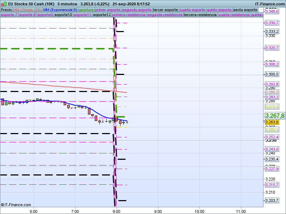Select the 3.339,7 magenta price label
Viewport: 286px width, 214px height.
pos(272,23)
